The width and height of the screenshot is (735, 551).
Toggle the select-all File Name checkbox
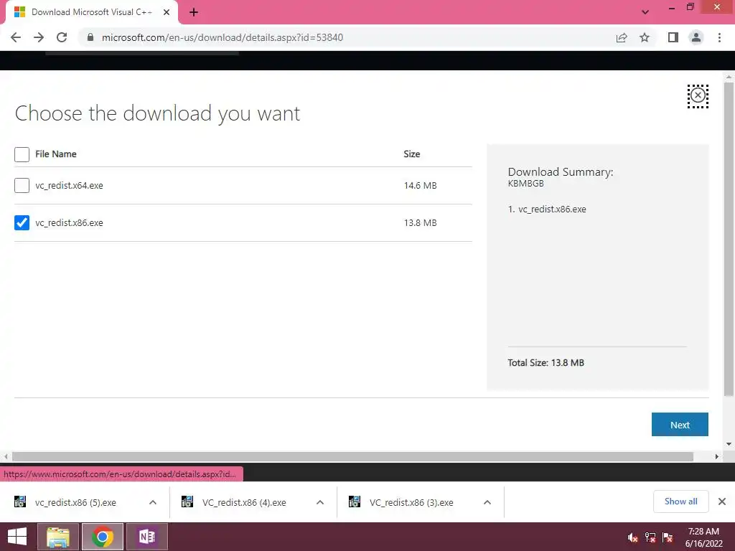point(22,154)
